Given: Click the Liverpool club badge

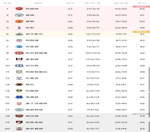Looking at the screenshot, I should 19,40.
